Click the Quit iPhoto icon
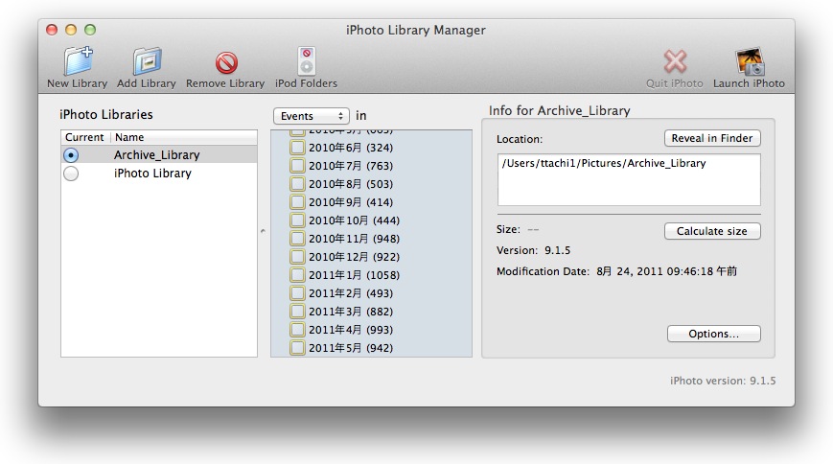833x464 pixels. point(675,63)
